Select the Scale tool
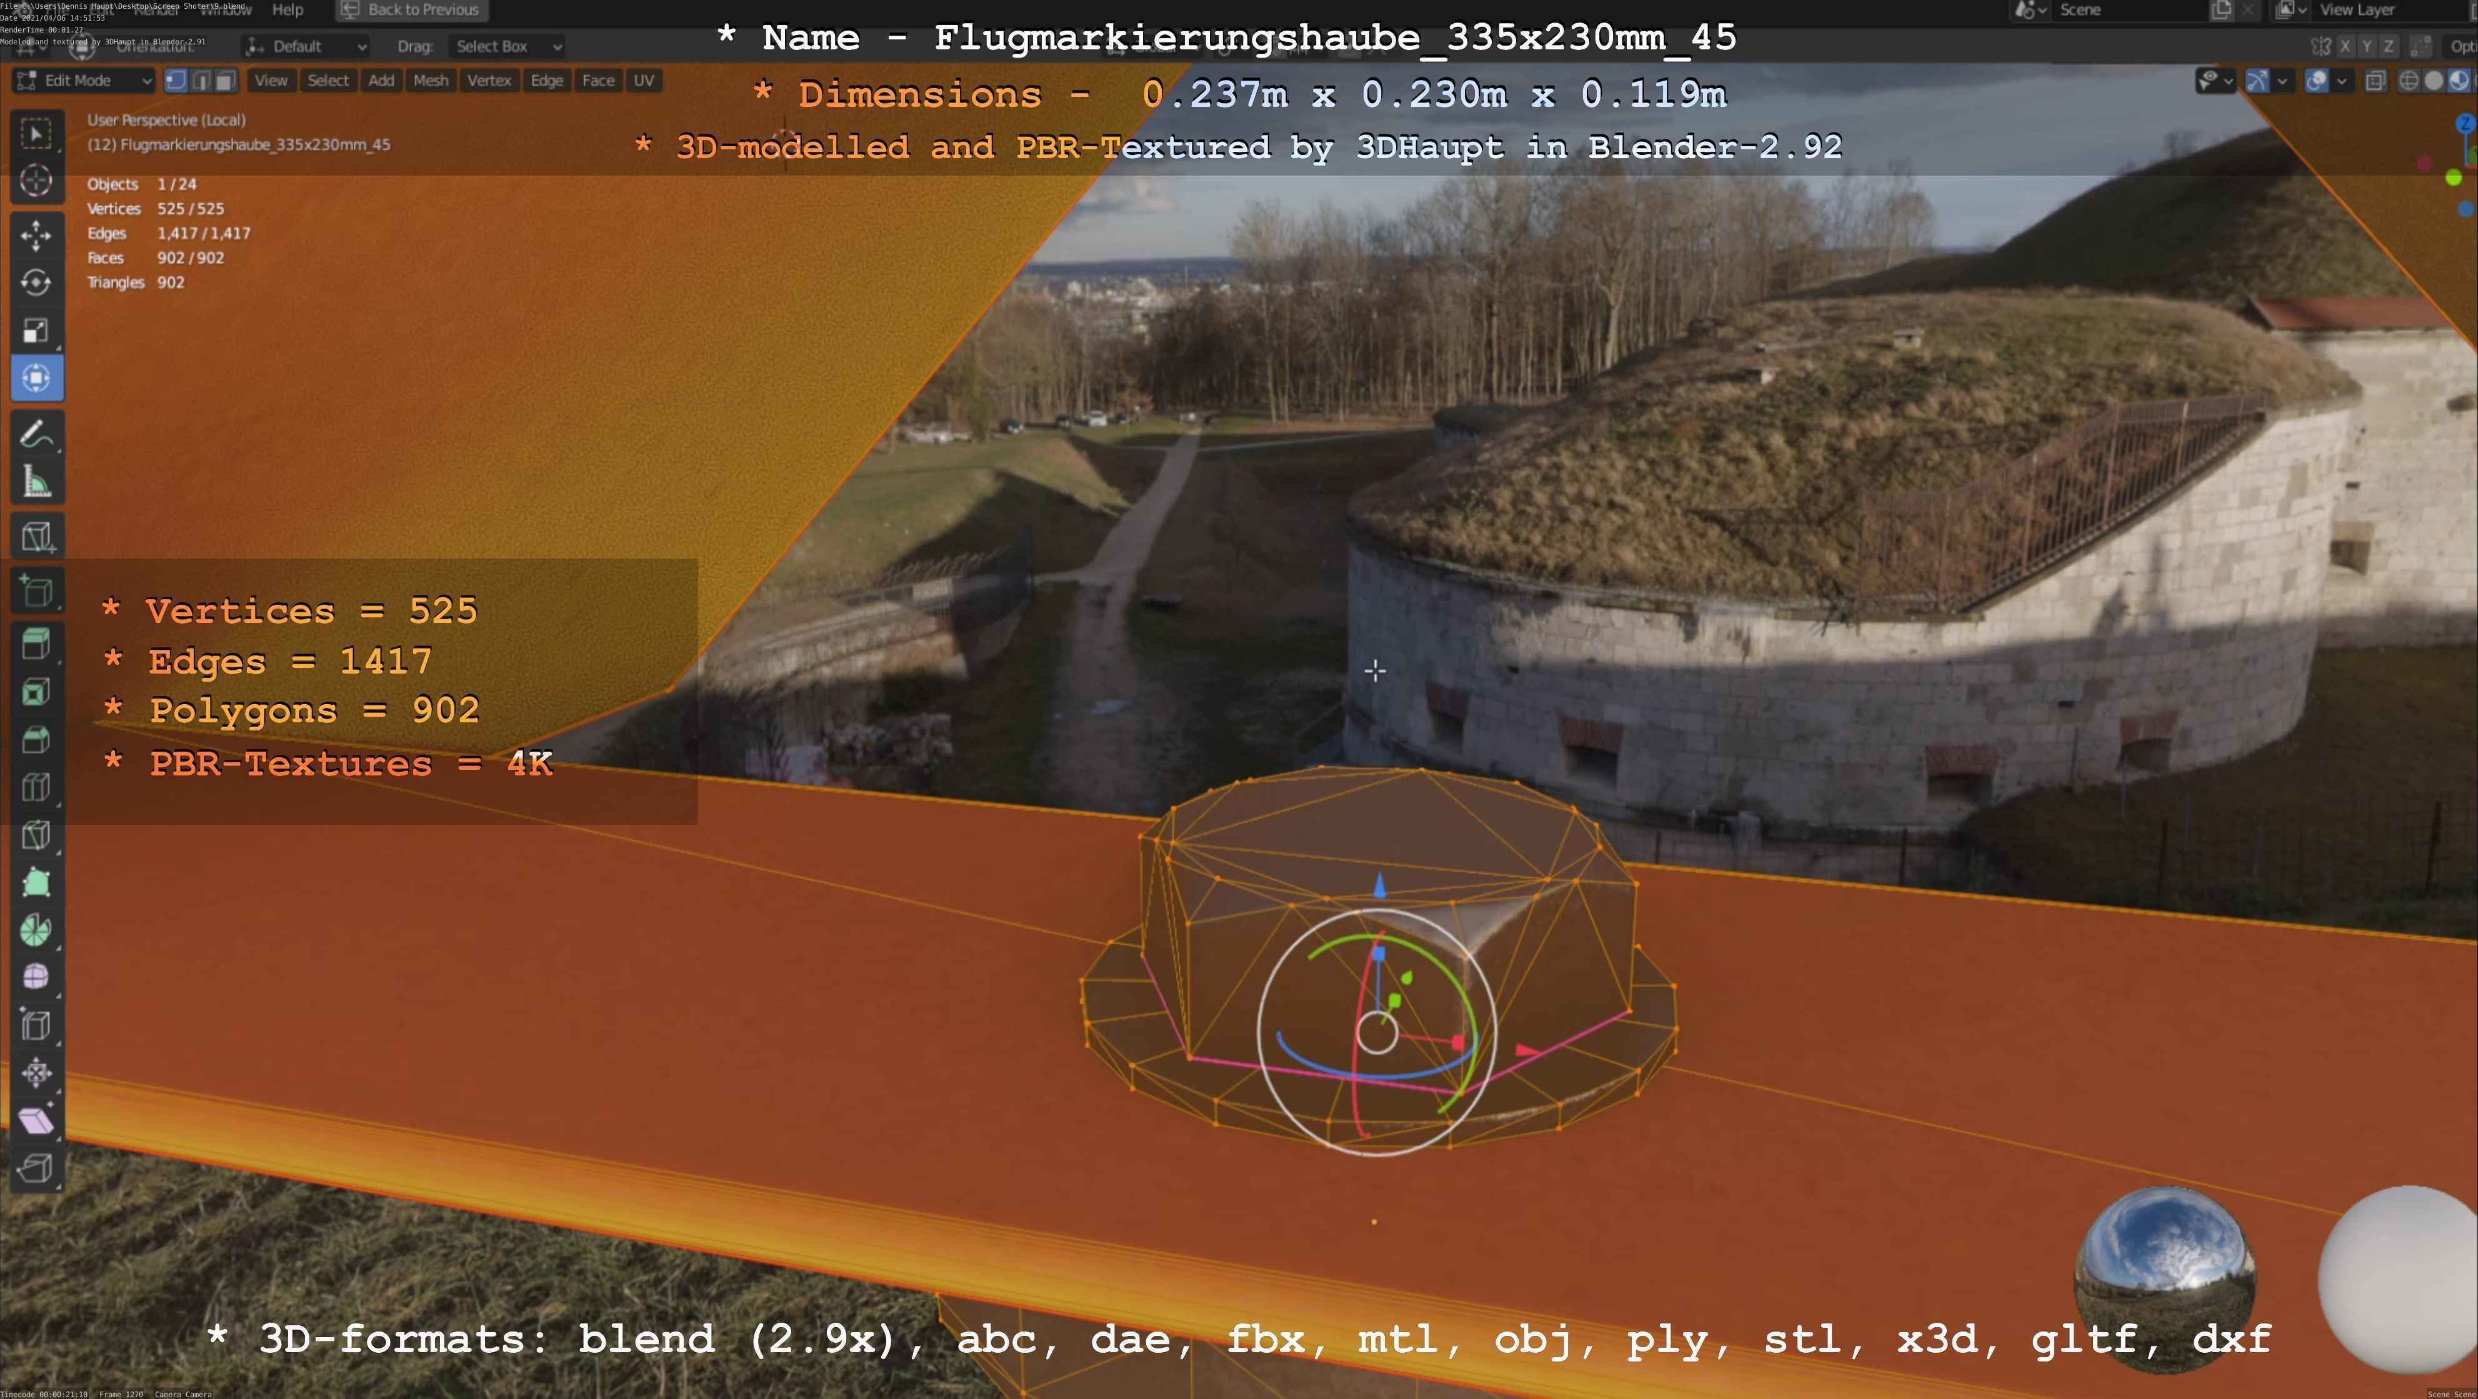 click(36, 331)
